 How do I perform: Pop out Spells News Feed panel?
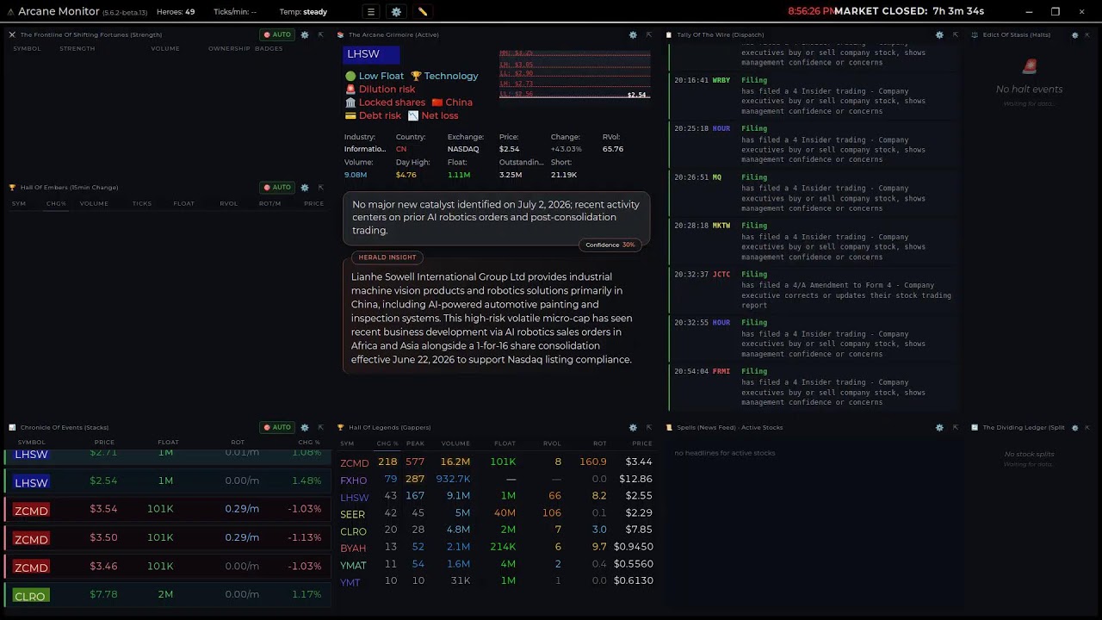[955, 427]
